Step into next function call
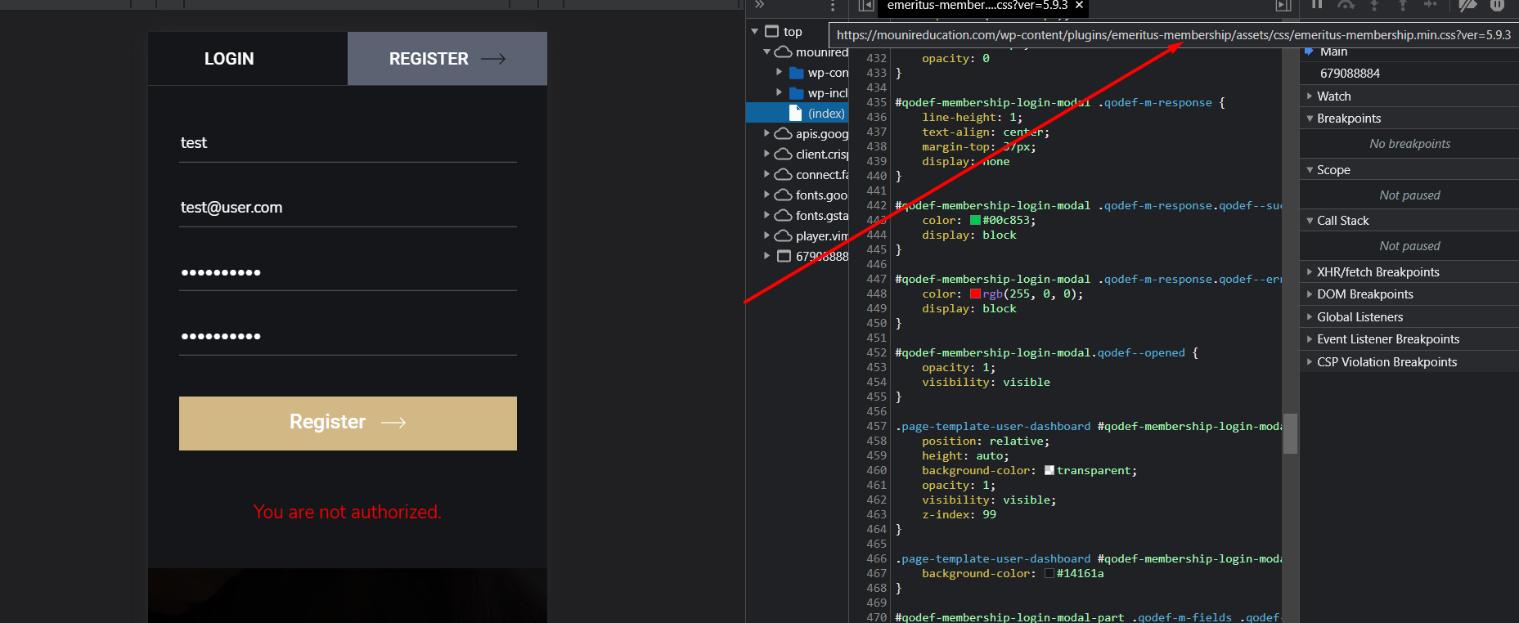 pos(1374,5)
